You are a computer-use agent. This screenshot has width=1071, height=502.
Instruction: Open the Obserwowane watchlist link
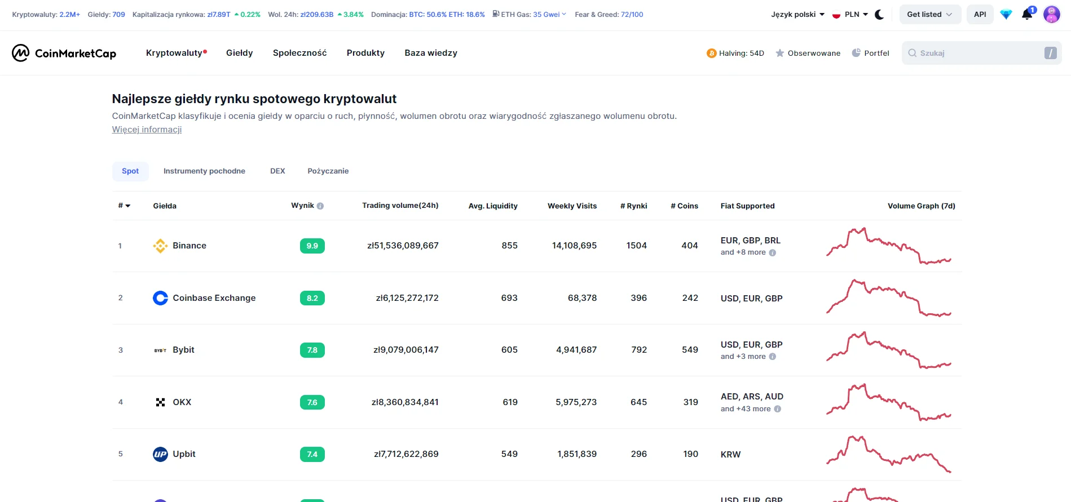point(808,53)
